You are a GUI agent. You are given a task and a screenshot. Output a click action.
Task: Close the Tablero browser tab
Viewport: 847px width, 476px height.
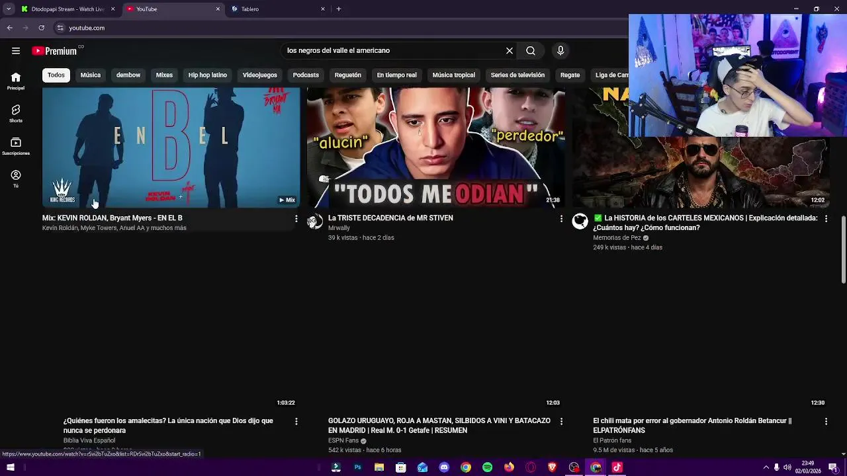323,9
